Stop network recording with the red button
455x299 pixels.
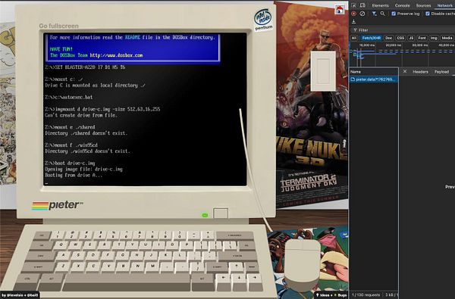click(353, 14)
